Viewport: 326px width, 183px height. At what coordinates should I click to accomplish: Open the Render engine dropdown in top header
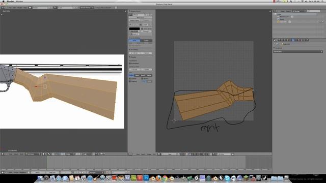pos(87,8)
